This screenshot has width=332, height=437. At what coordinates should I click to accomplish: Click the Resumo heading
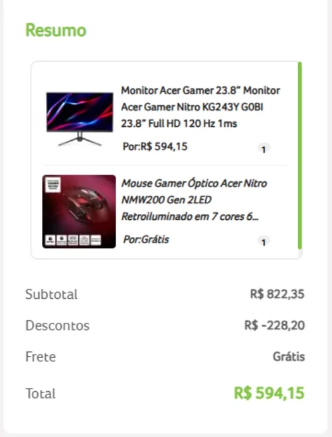pyautogui.click(x=56, y=30)
